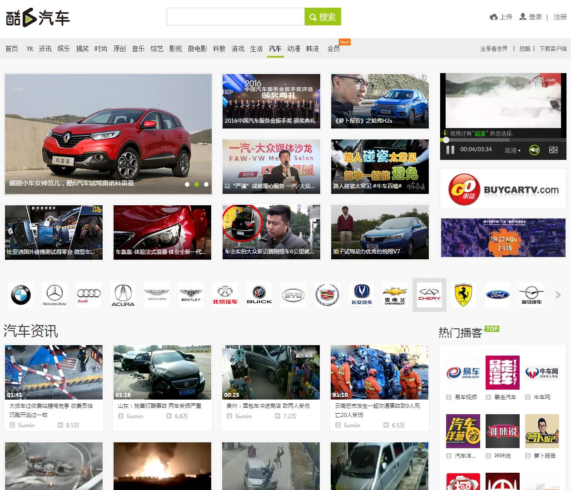
Task: Play the 01:41 大货车过收费站 video
Action: coord(54,372)
